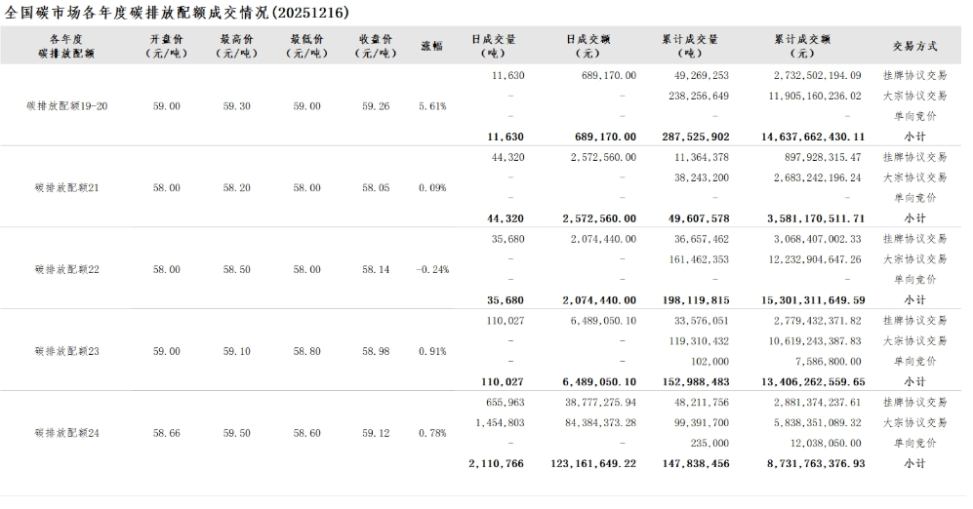Select the 碳排放配额22 row label

pos(67,269)
